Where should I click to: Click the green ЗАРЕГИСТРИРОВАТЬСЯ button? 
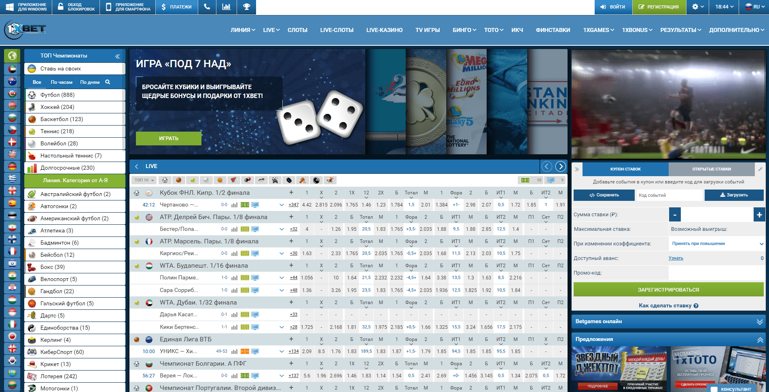tap(668, 290)
